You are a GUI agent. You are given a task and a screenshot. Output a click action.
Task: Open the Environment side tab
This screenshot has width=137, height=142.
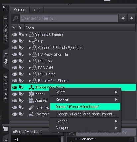[x=6, y=87]
